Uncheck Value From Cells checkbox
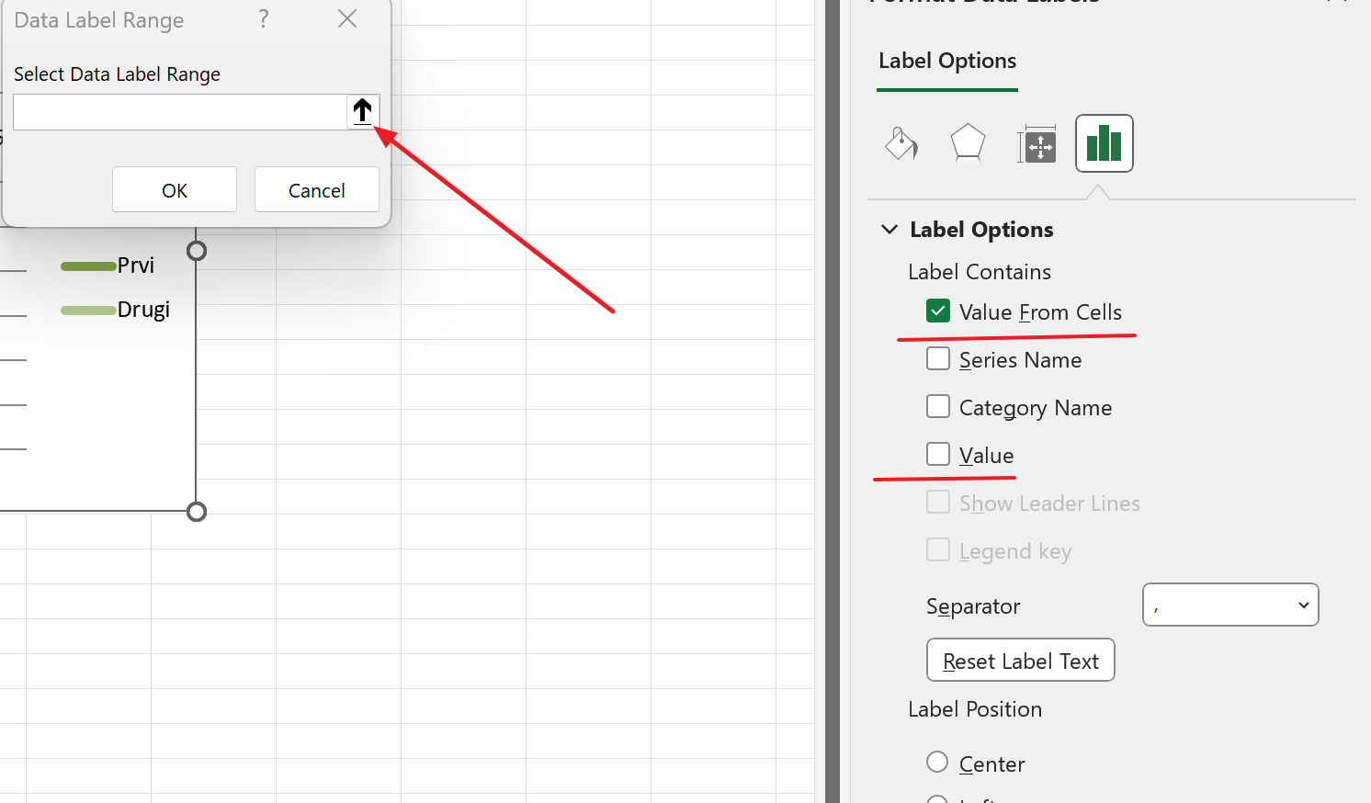 [x=938, y=311]
